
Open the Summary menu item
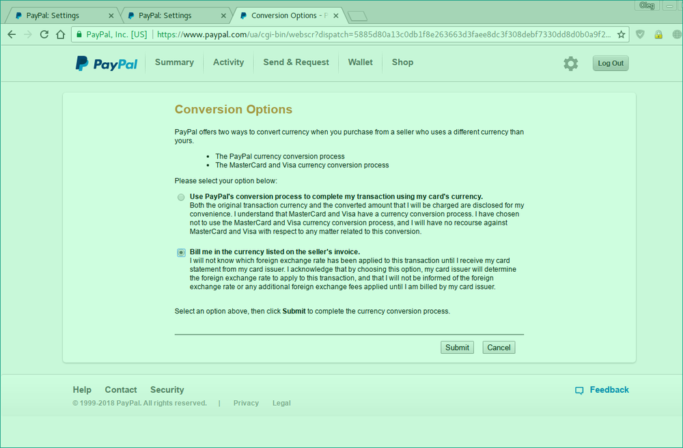coord(174,62)
